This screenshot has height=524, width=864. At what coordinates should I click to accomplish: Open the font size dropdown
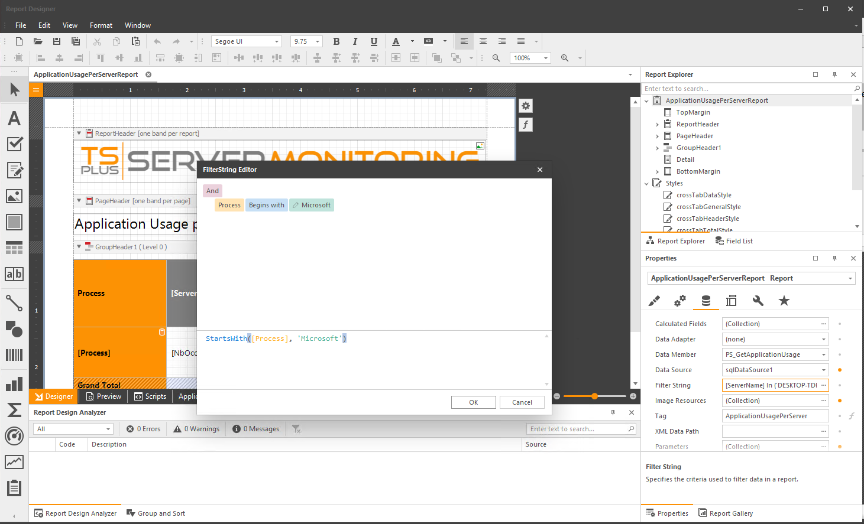(x=318, y=41)
